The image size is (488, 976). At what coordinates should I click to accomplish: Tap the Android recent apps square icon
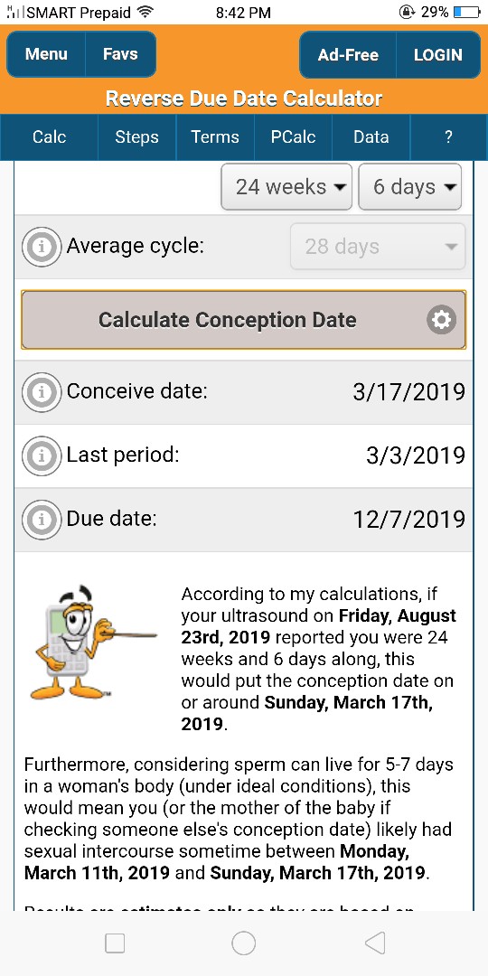(115, 943)
